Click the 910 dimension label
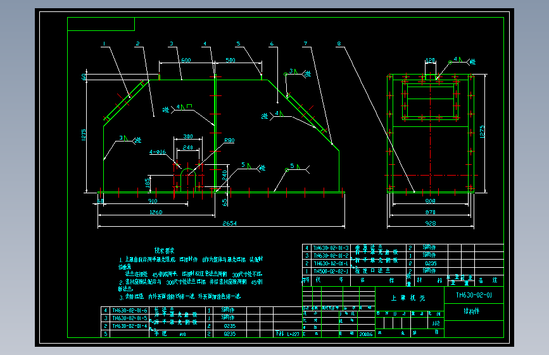 click(x=153, y=201)
